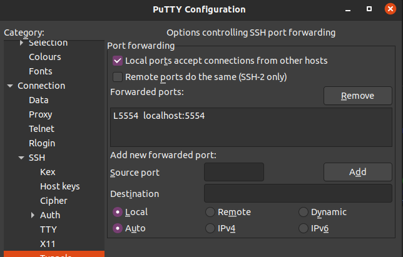Select the IPv4 radio button

[x=210, y=228]
